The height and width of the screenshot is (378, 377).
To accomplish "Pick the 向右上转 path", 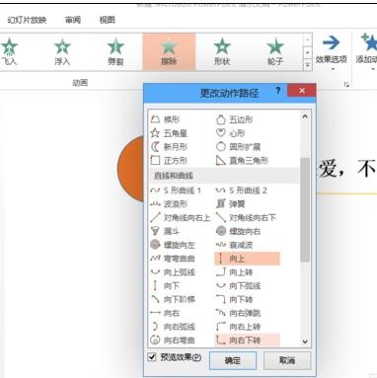I will (x=238, y=327).
